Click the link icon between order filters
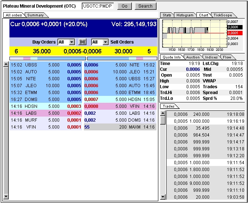 click(x=82, y=42)
